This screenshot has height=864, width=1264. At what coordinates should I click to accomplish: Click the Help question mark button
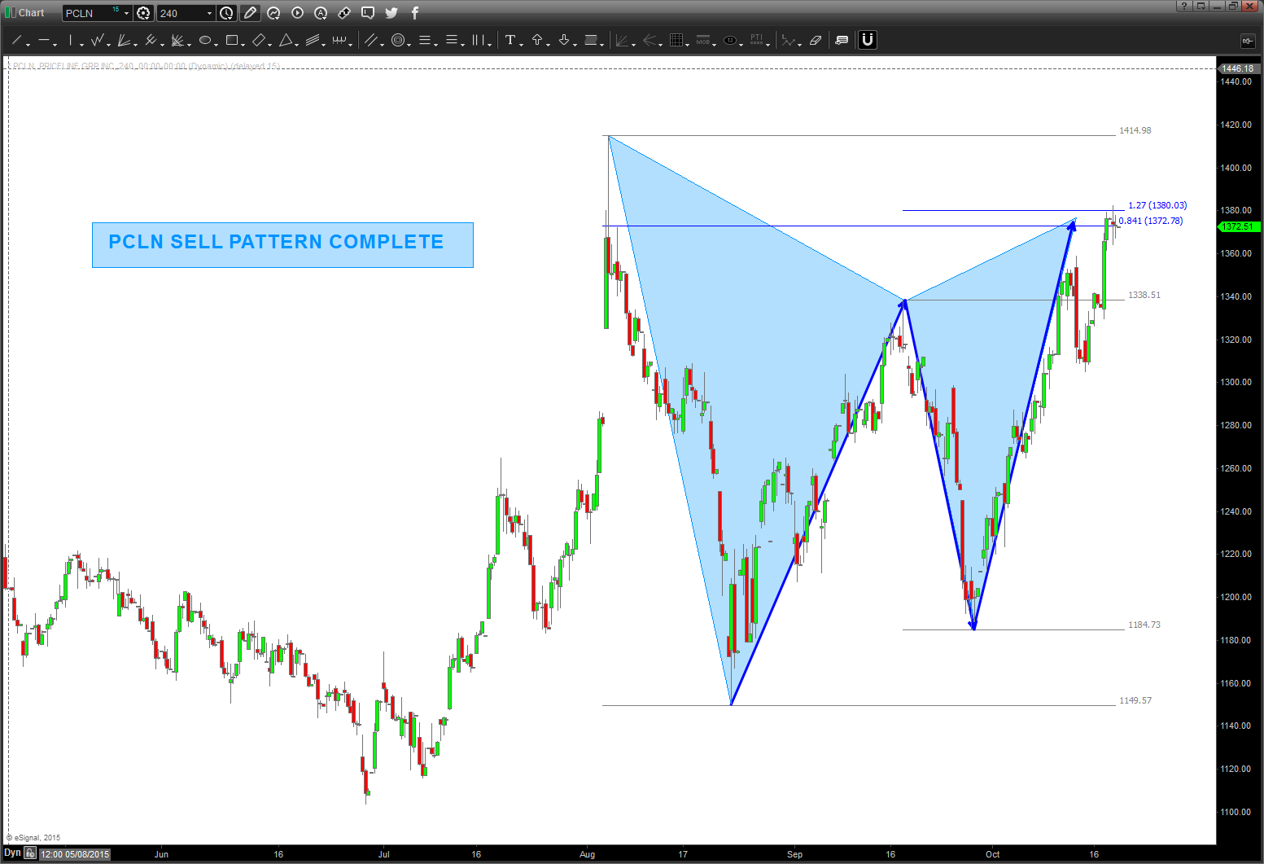point(1183,6)
